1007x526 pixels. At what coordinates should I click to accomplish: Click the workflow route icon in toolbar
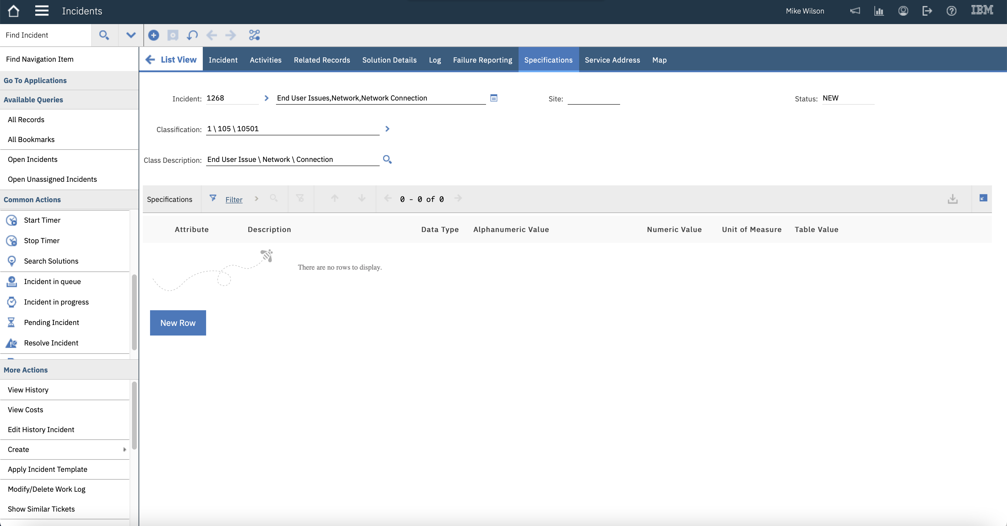tap(254, 35)
